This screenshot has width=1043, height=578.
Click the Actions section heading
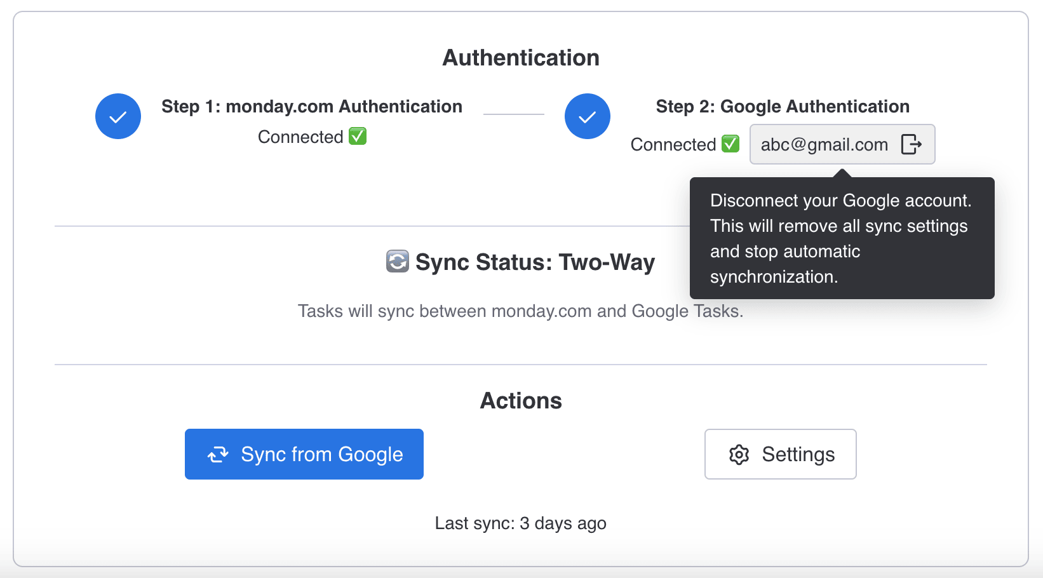(x=520, y=401)
